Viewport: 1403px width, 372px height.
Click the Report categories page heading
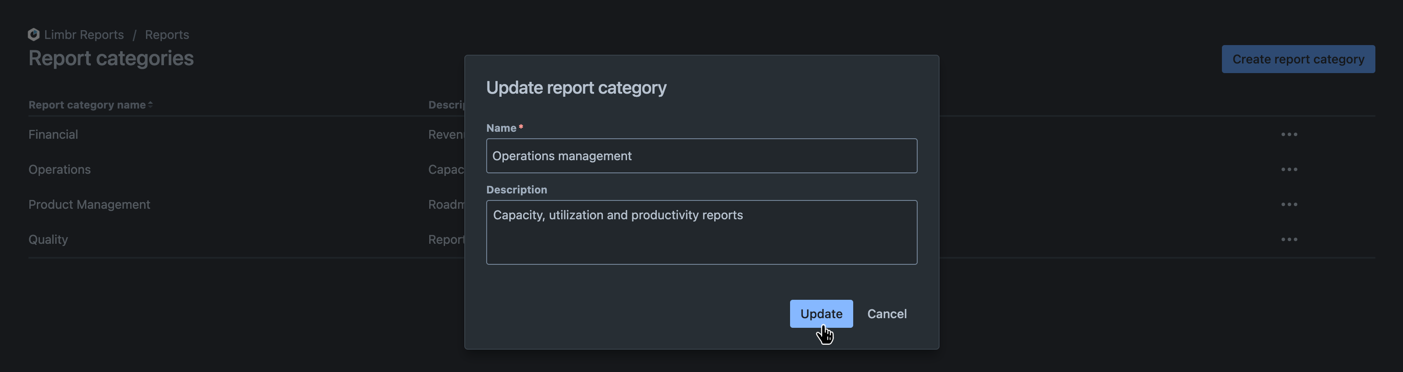(110, 58)
